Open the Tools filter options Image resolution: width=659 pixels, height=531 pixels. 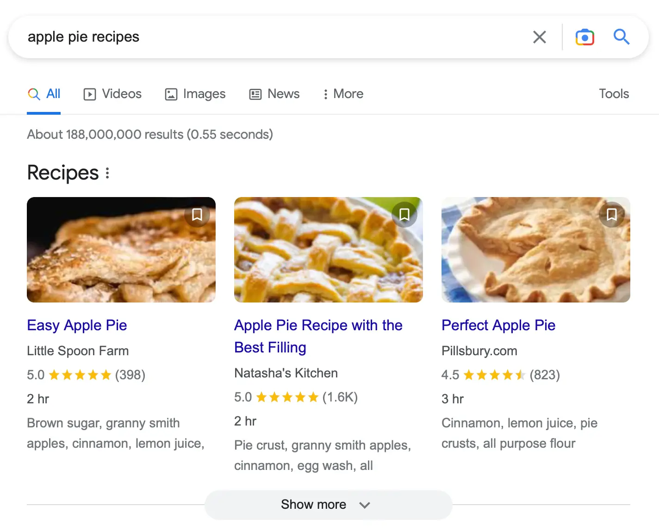tap(614, 94)
